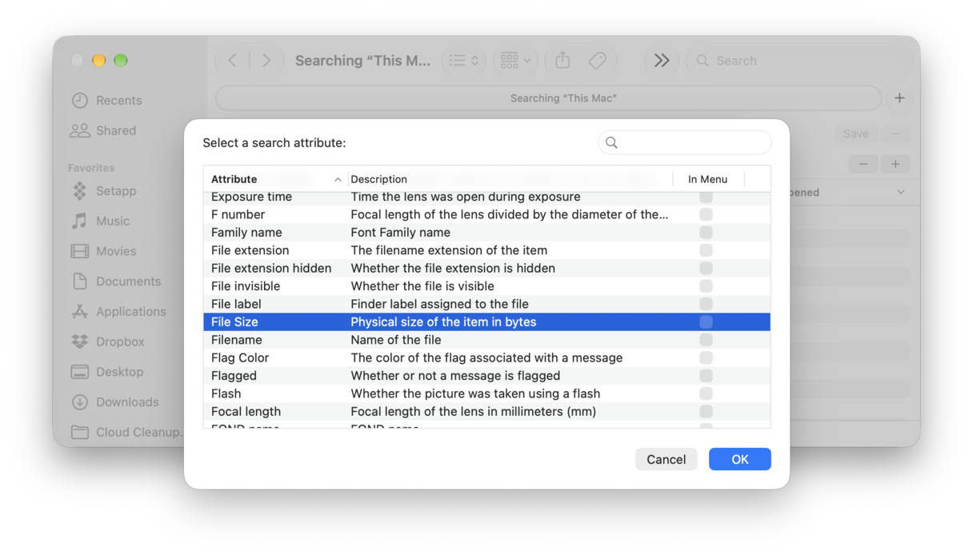Click the Share icon in the Finder toolbar

click(563, 61)
